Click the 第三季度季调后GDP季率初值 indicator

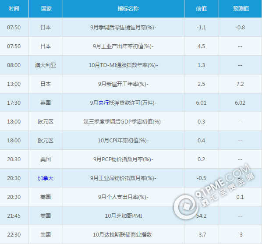[x=123, y=122]
